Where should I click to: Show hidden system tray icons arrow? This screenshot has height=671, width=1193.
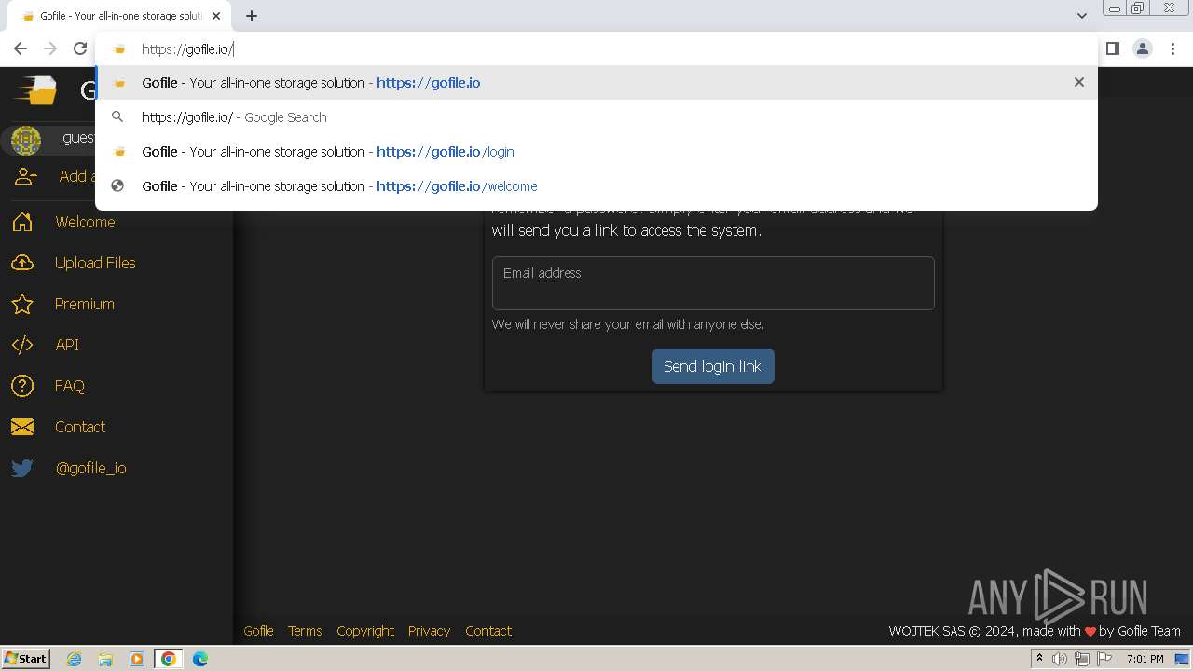point(1039,659)
